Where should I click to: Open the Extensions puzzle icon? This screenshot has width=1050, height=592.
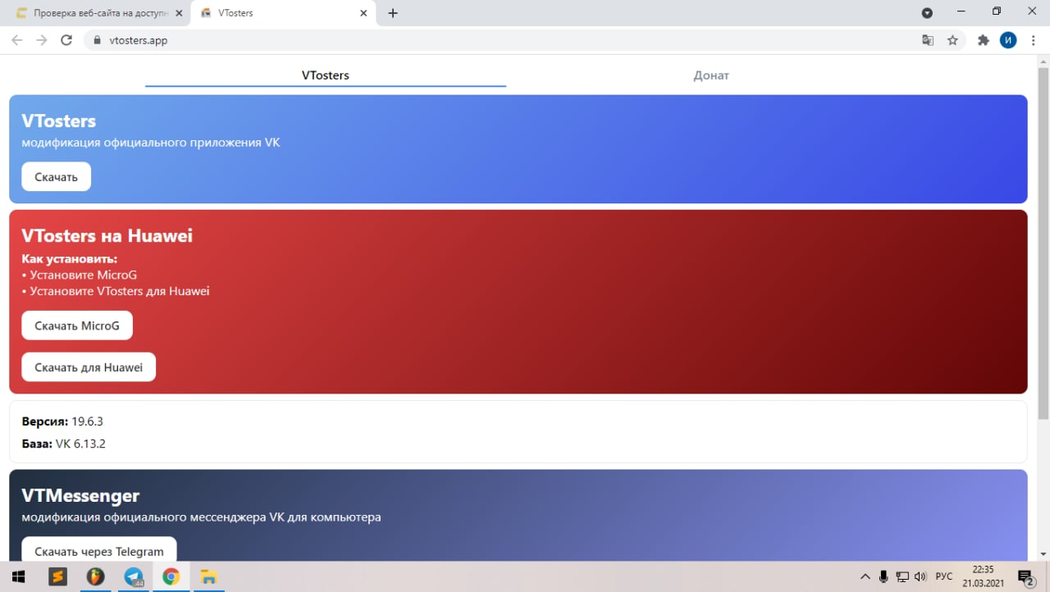(x=984, y=40)
